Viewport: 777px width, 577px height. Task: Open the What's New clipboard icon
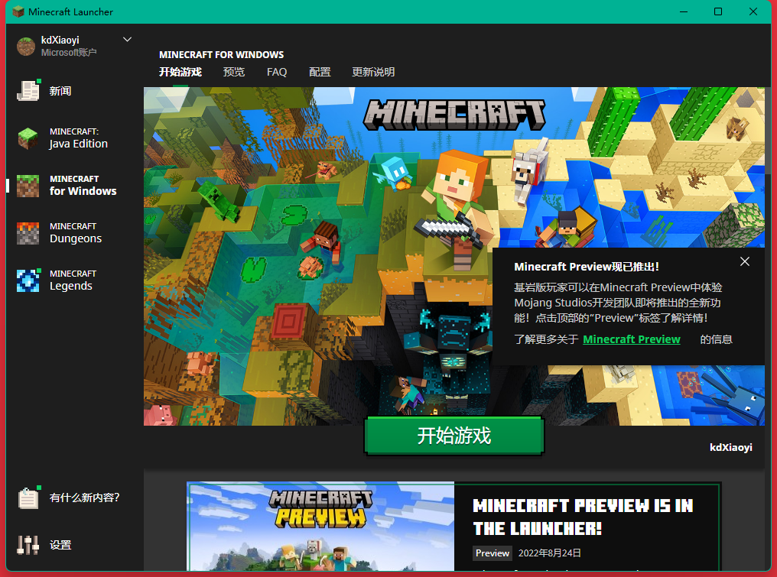[28, 498]
